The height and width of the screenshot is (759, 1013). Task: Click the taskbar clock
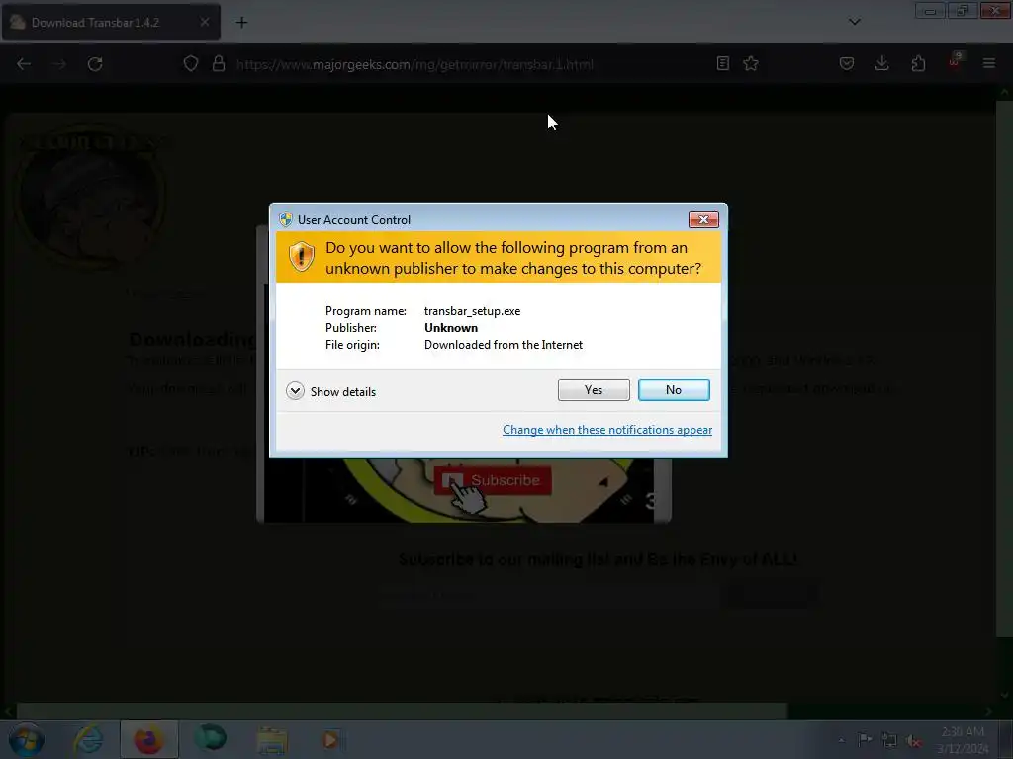tap(963, 739)
